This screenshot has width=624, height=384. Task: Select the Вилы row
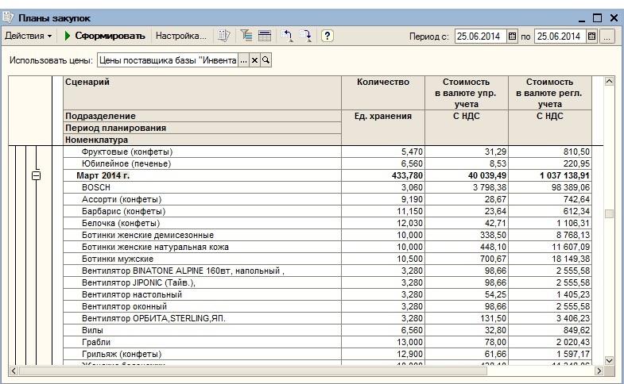tap(327, 330)
